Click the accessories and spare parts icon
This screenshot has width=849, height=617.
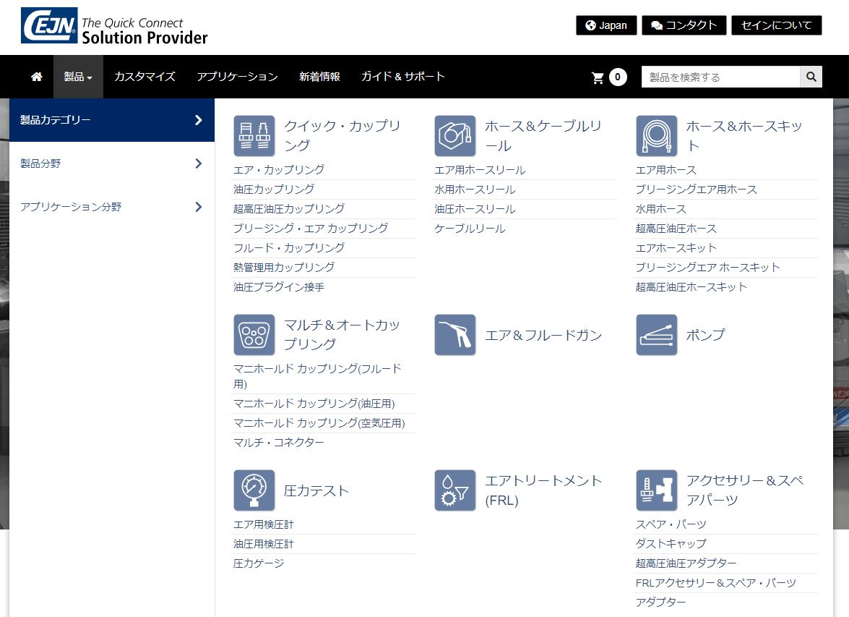tap(656, 490)
